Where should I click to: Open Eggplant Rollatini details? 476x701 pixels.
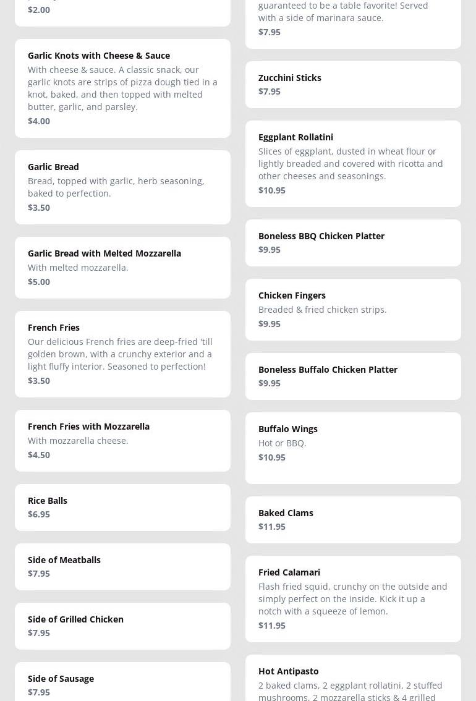(353, 164)
